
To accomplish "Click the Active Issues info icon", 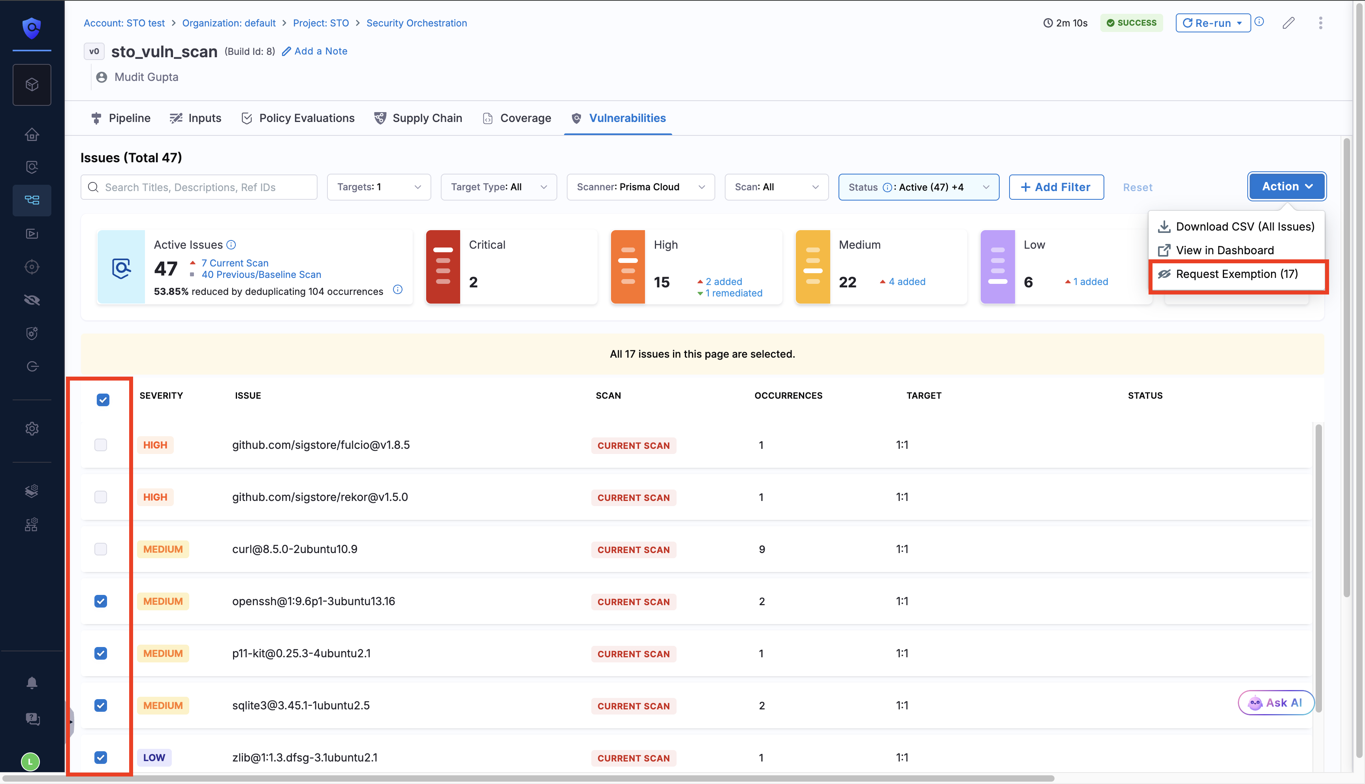I will coord(231,244).
